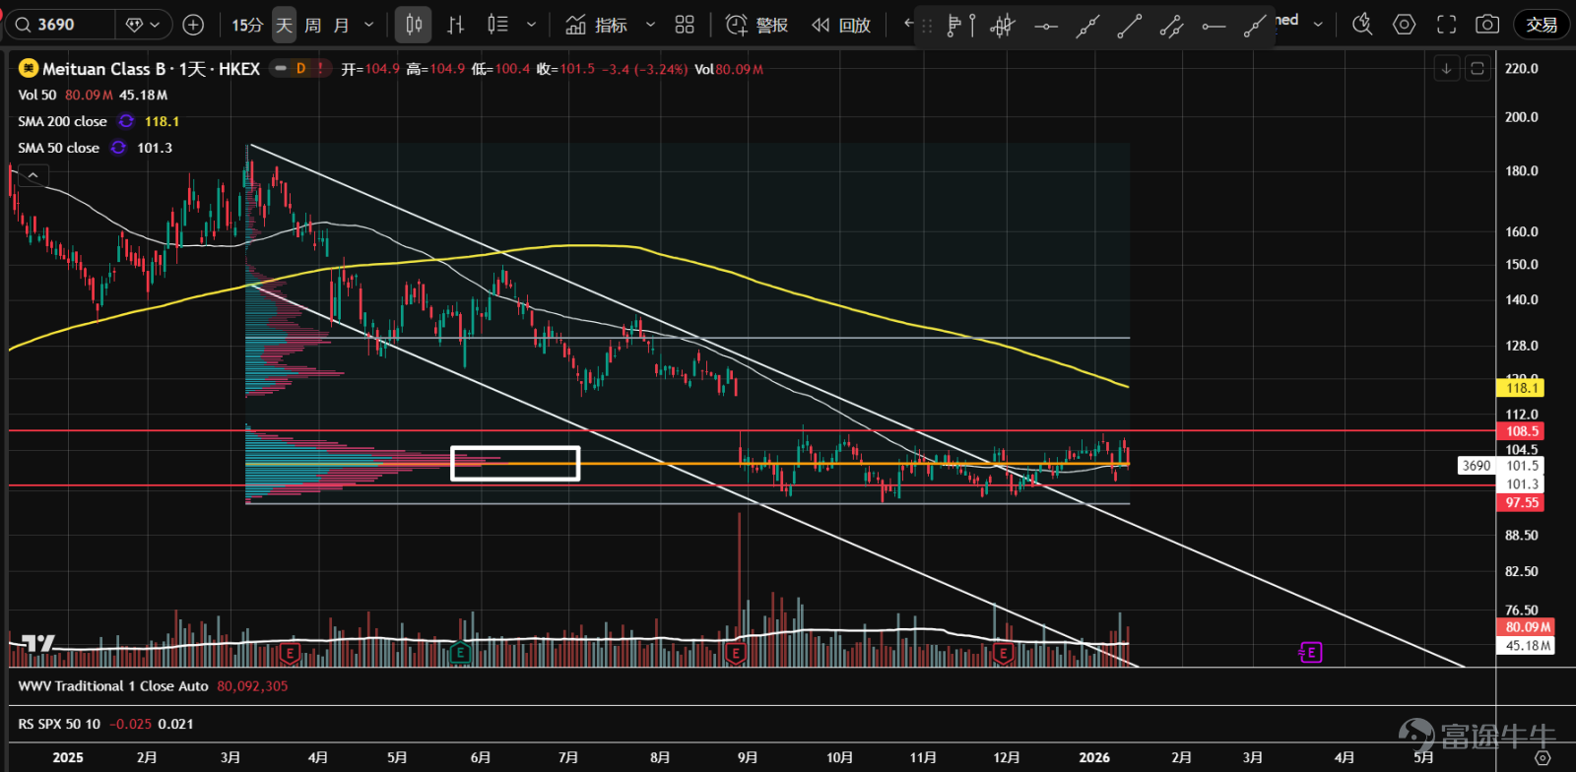The height and width of the screenshot is (772, 1576).
Task: Open the layout templates grid icon
Action: 685,25
